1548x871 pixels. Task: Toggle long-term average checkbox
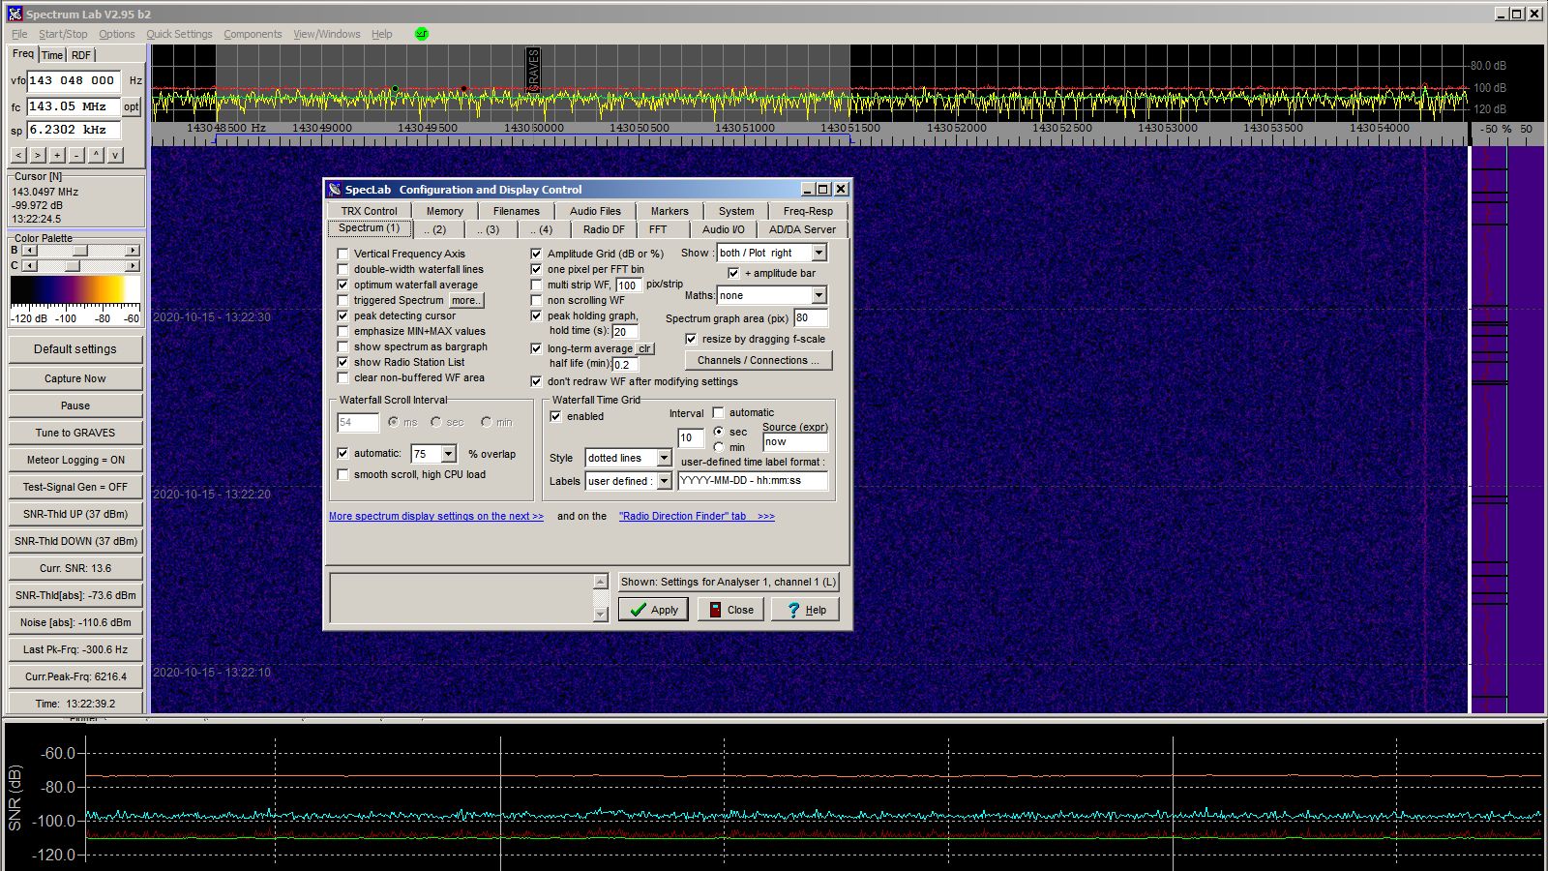[x=536, y=348]
